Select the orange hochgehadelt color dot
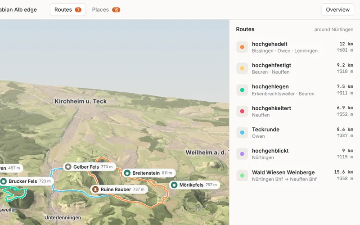Viewport: 360px width, 225px height. point(242,47)
